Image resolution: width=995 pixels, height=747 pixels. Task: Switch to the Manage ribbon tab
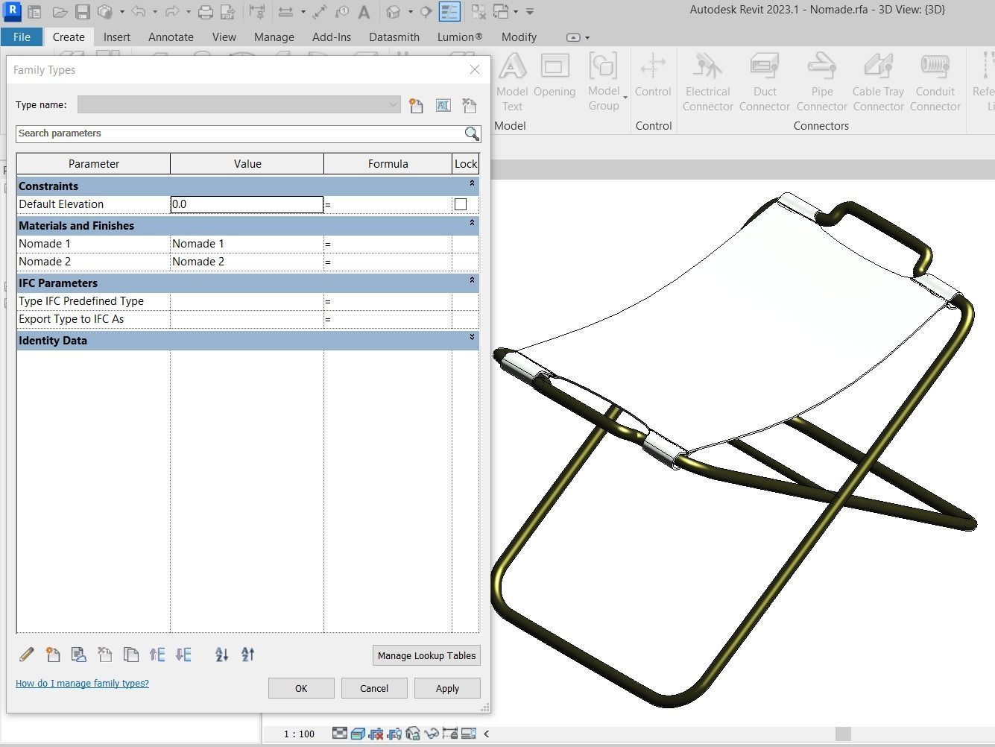(x=274, y=37)
